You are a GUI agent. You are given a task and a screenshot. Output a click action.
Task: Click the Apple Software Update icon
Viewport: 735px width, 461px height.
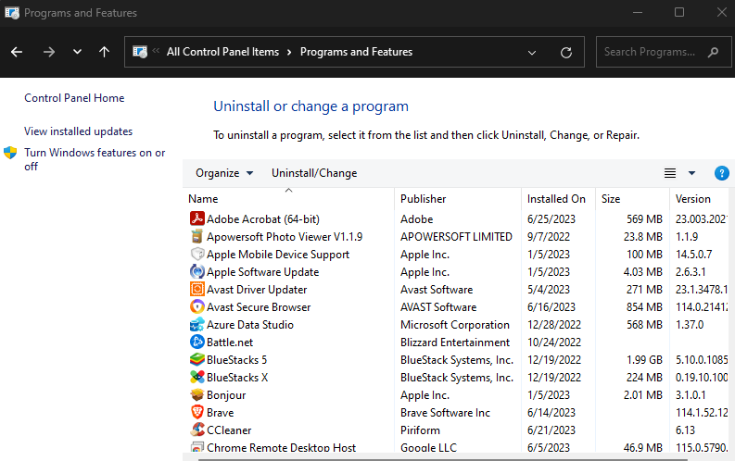(196, 272)
